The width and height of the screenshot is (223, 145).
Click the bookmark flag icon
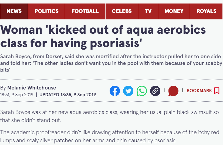(217, 91)
